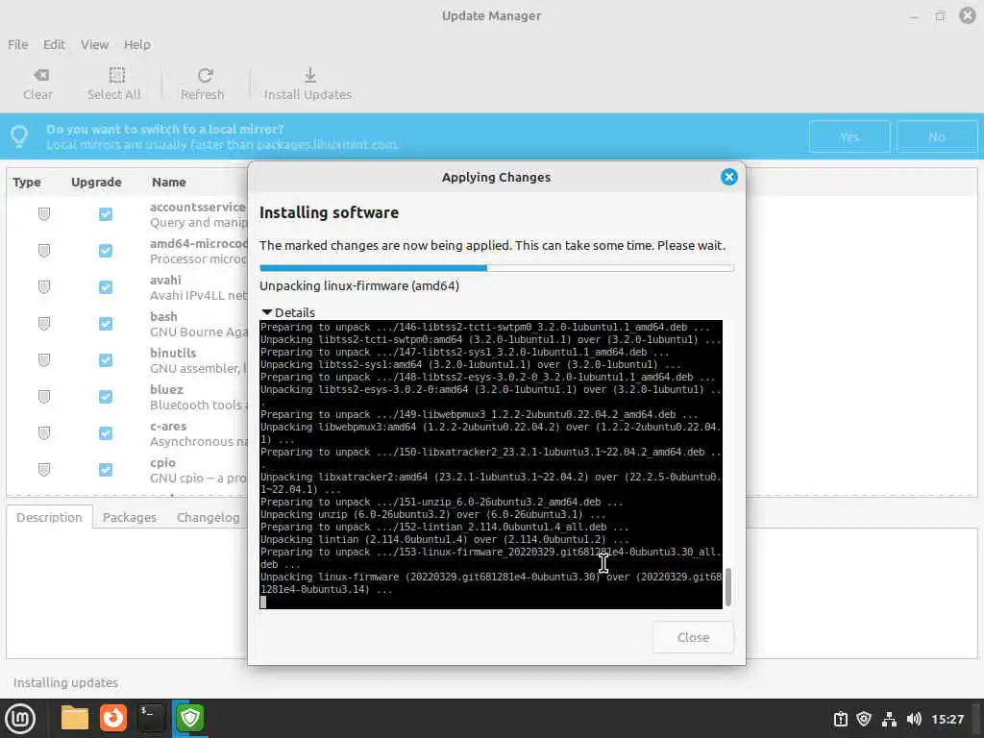Sort by the Name column header
Screen dimensions: 984x738
click(x=169, y=182)
